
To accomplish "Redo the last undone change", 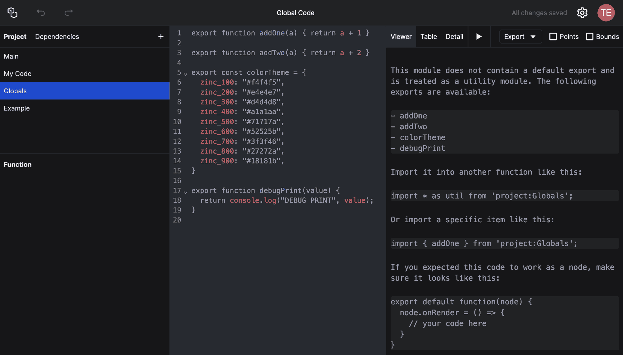I will pyautogui.click(x=69, y=13).
